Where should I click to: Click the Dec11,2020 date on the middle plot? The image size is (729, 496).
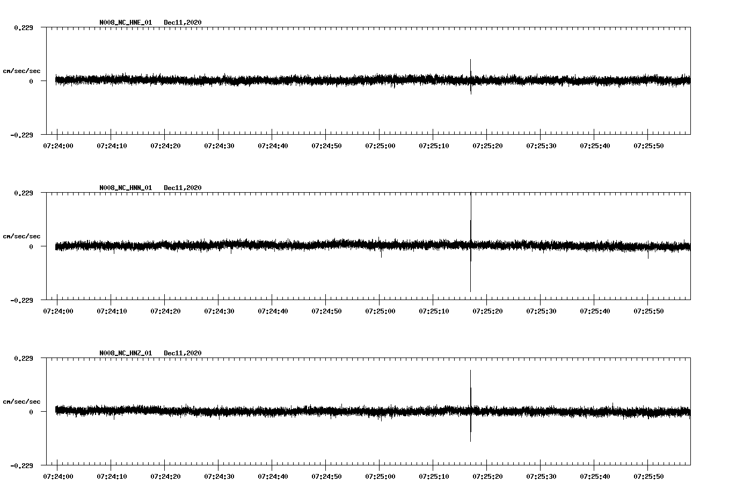[x=183, y=187]
